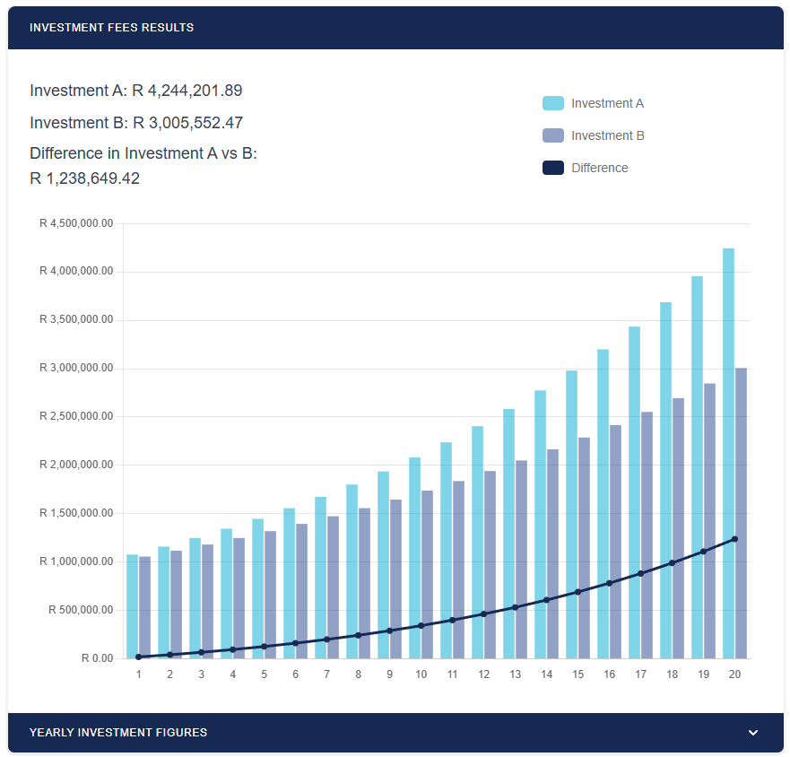
Task: Click the y-axis label R 2,000,000.00
Action: [x=76, y=465]
